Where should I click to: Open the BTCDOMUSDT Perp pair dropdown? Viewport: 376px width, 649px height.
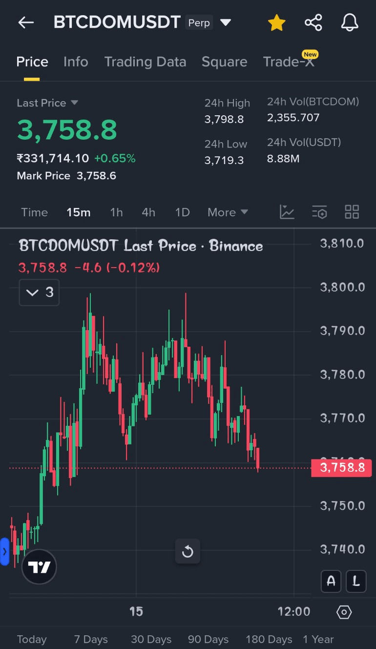point(225,22)
